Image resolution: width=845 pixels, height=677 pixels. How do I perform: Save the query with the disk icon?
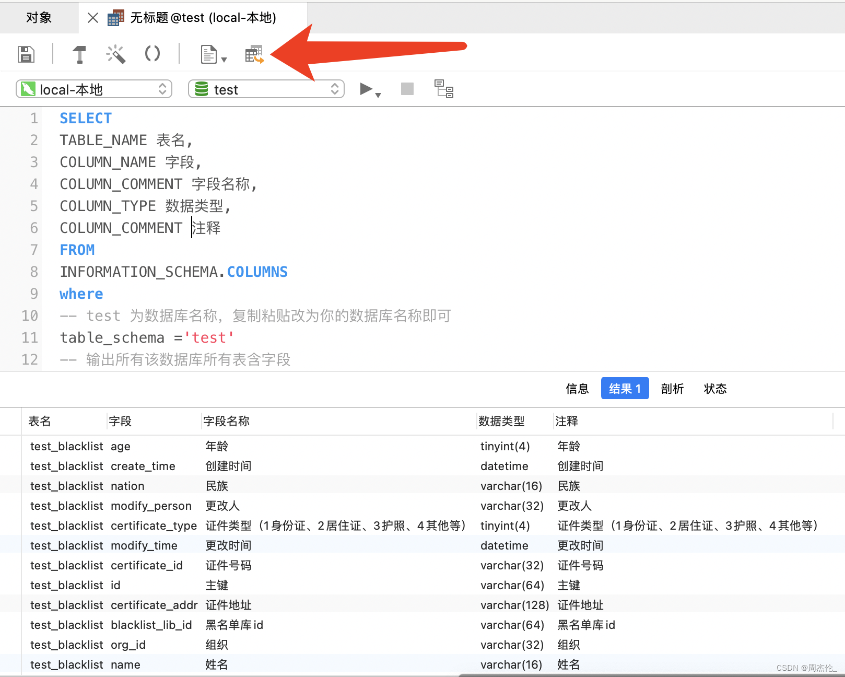click(26, 54)
